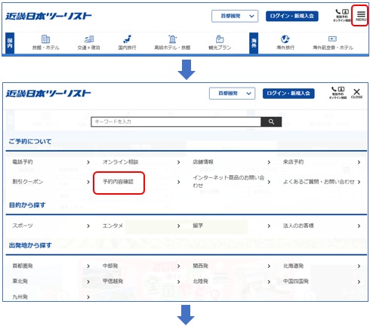Click the chevron beside エンタメ

[x=178, y=226]
